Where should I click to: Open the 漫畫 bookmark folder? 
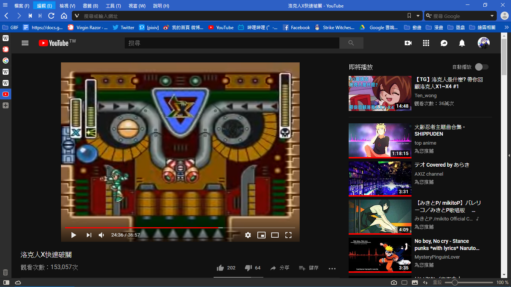click(435, 27)
